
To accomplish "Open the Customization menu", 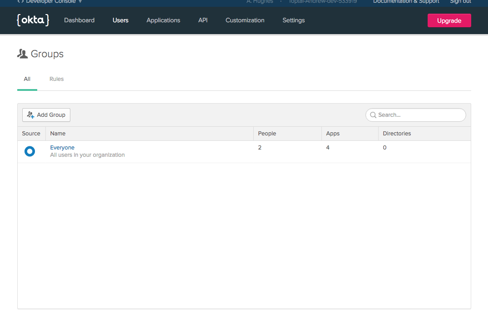I will (x=245, y=20).
